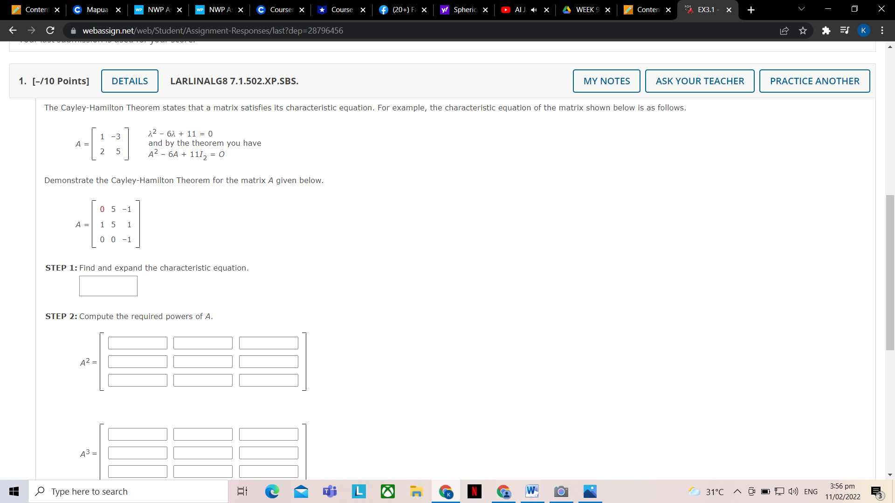
Task: Switch input language via ENG indicator
Action: pos(812,491)
